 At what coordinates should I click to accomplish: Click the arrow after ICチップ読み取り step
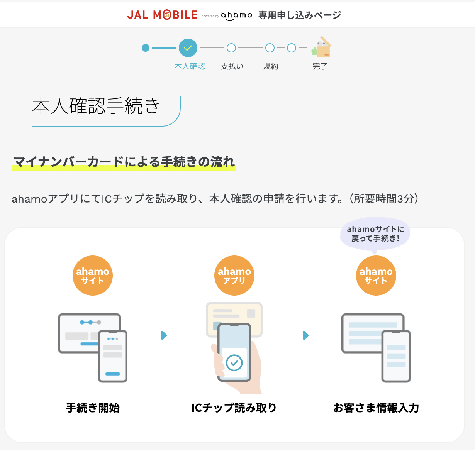tap(305, 335)
